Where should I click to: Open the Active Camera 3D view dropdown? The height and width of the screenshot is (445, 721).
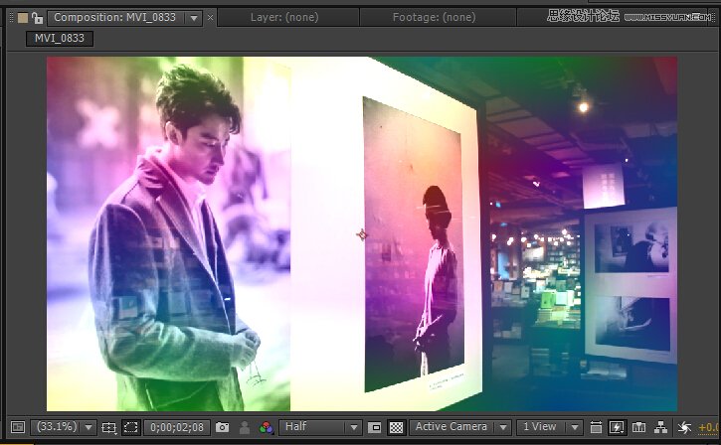pyautogui.click(x=459, y=427)
